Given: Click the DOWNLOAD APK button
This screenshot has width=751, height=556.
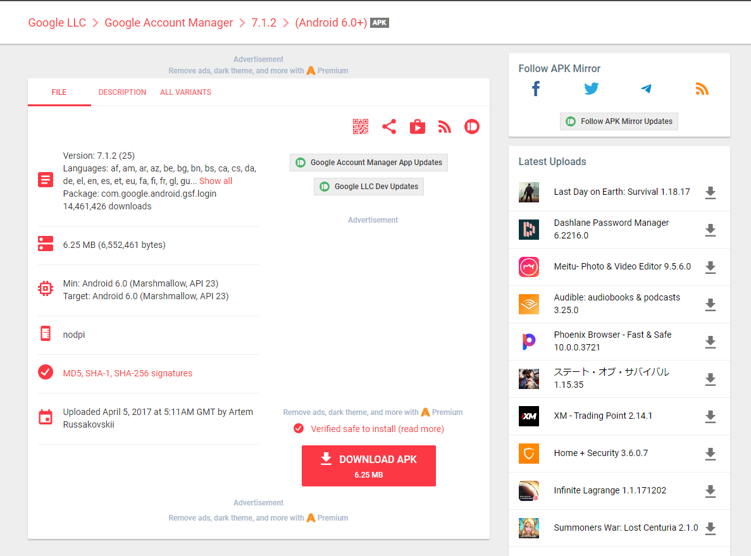Looking at the screenshot, I should 369,466.
